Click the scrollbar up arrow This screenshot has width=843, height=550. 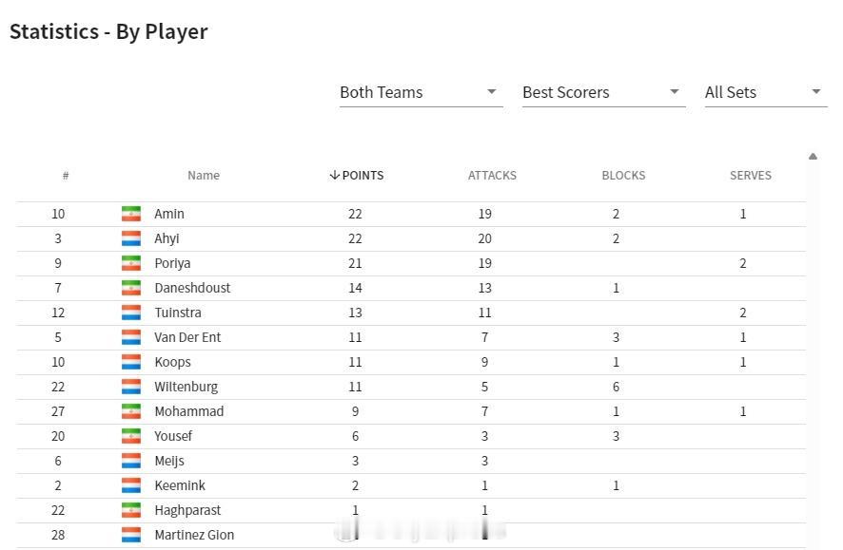[813, 156]
